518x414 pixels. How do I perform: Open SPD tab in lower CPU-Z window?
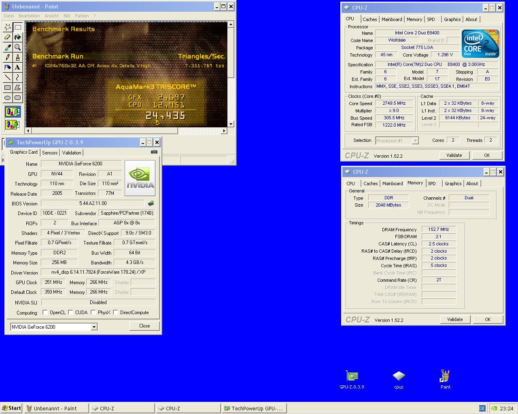tap(432, 184)
